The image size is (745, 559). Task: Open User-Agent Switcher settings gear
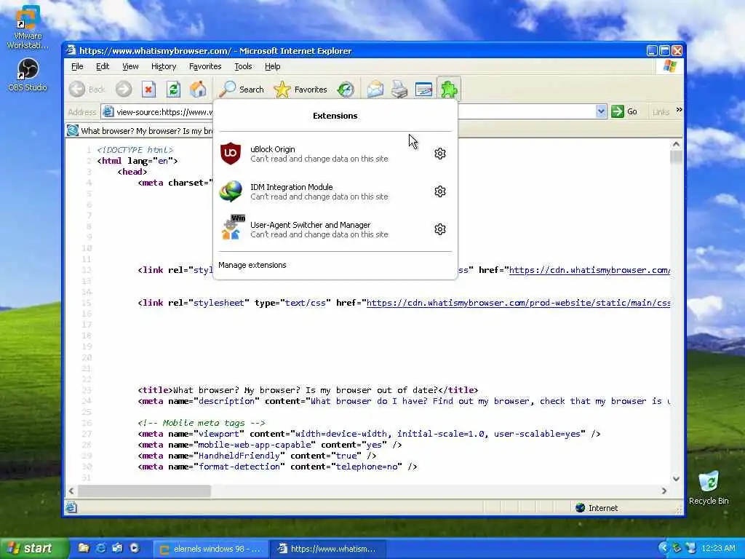(x=440, y=229)
